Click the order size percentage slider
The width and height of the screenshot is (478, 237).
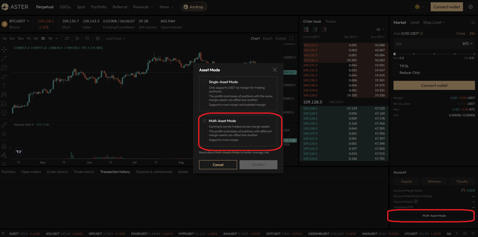434,54
